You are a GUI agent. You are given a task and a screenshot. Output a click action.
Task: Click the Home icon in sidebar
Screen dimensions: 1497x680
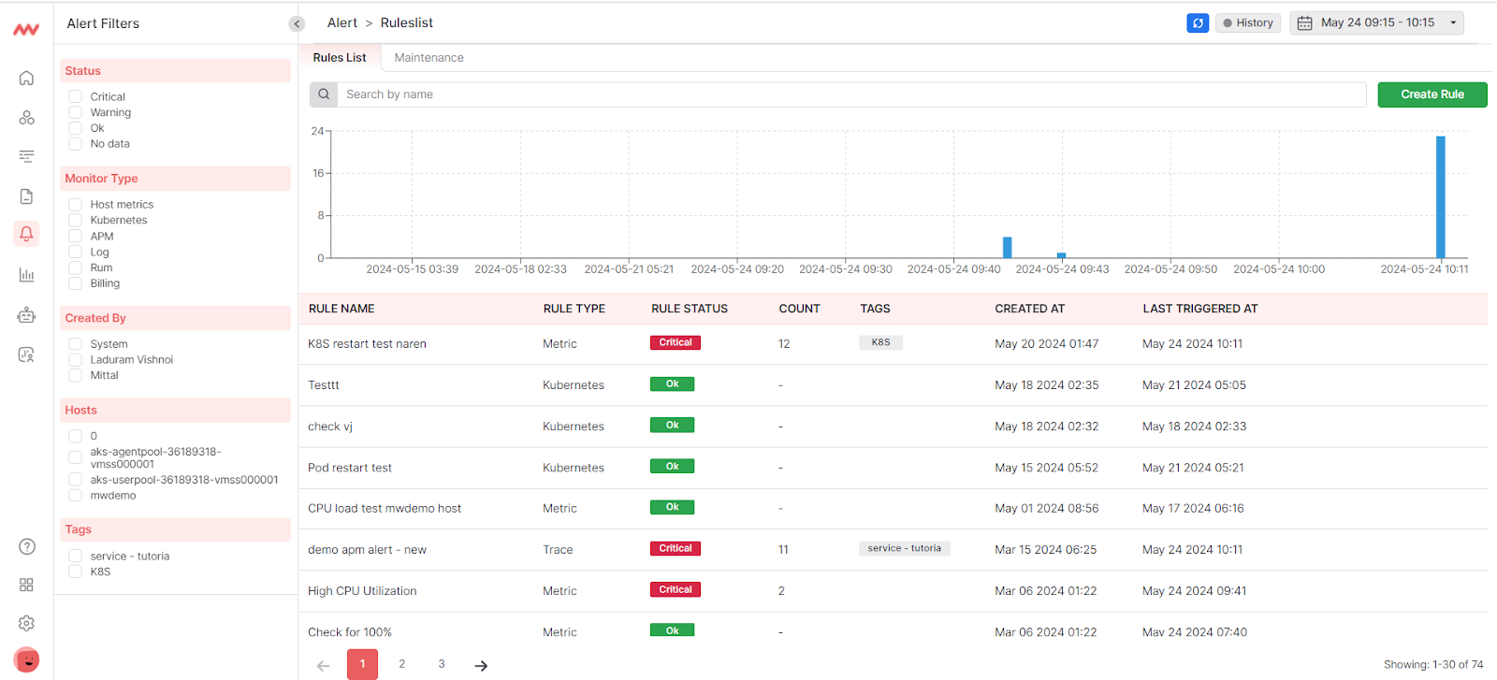(26, 78)
